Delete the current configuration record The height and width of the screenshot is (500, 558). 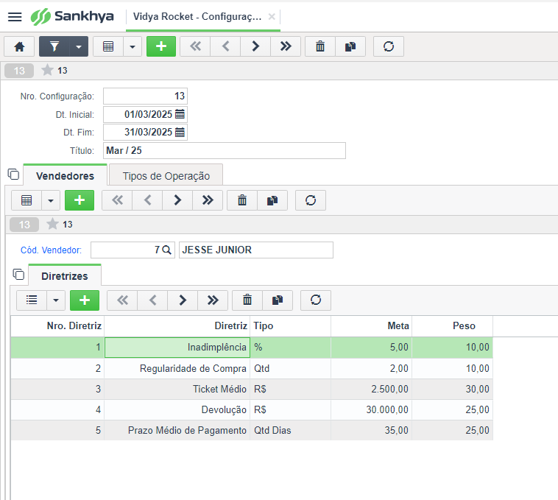pos(320,46)
